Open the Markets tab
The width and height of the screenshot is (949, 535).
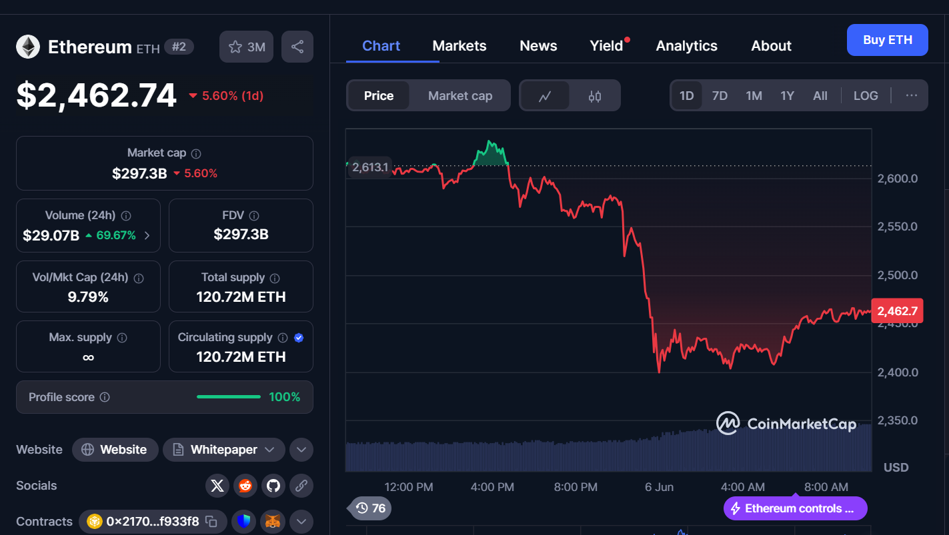coord(459,46)
